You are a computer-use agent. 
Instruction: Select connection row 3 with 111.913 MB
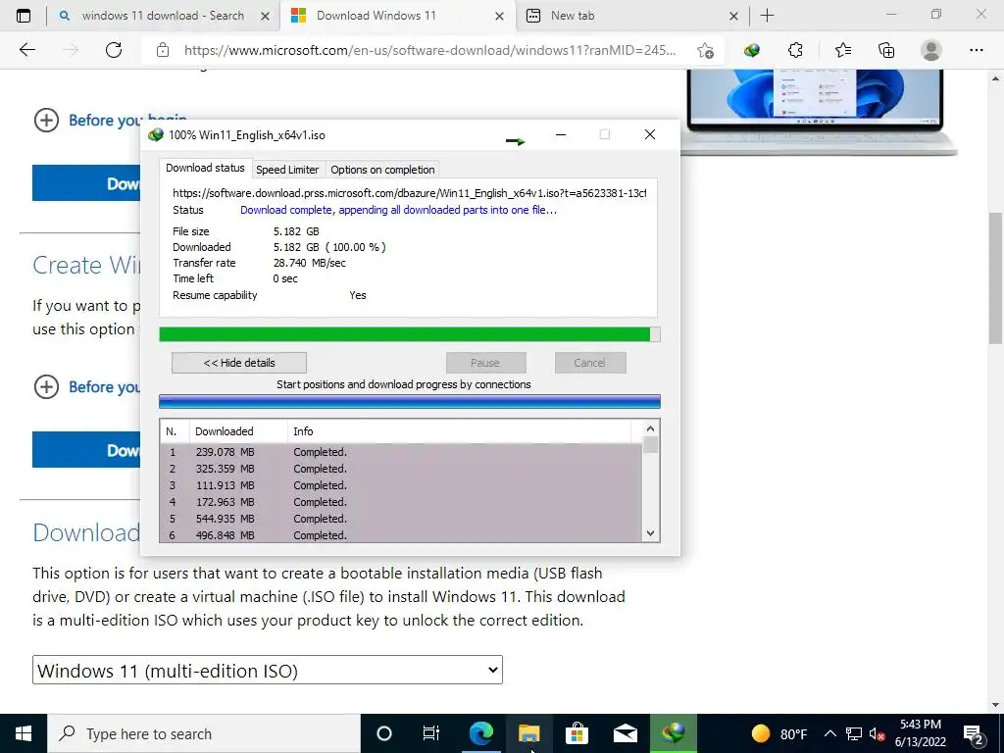401,485
